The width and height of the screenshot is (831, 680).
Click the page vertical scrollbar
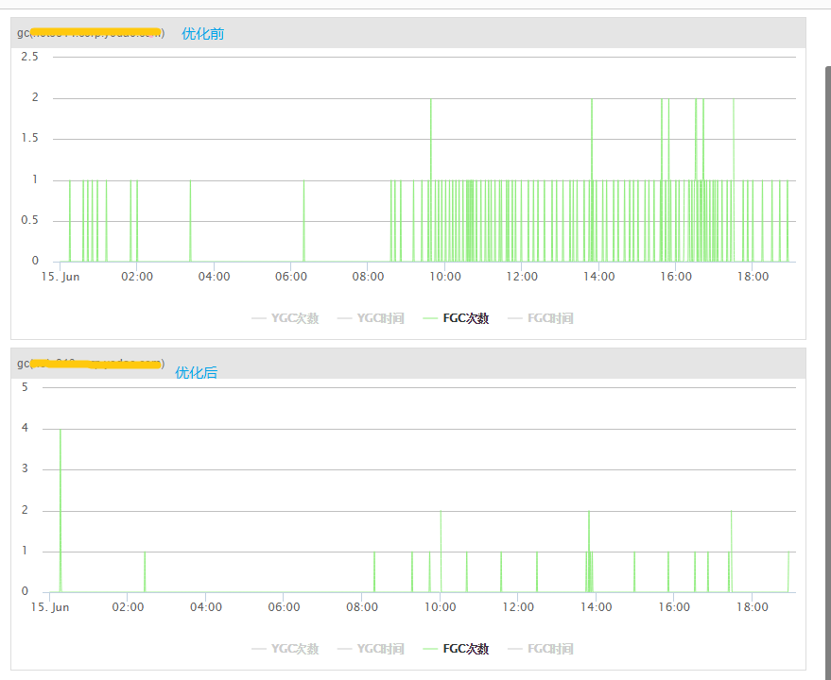pos(828,371)
